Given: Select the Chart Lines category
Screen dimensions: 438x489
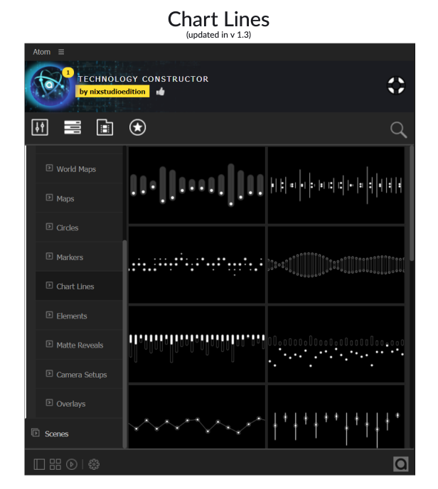Looking at the screenshot, I should pyautogui.click(x=75, y=286).
